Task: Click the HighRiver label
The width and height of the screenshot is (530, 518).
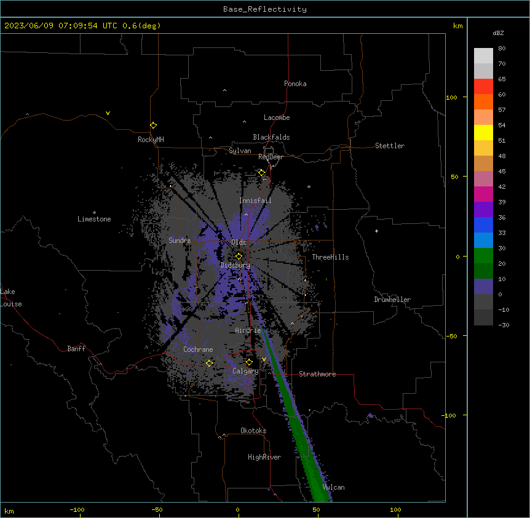Action: 264,457
